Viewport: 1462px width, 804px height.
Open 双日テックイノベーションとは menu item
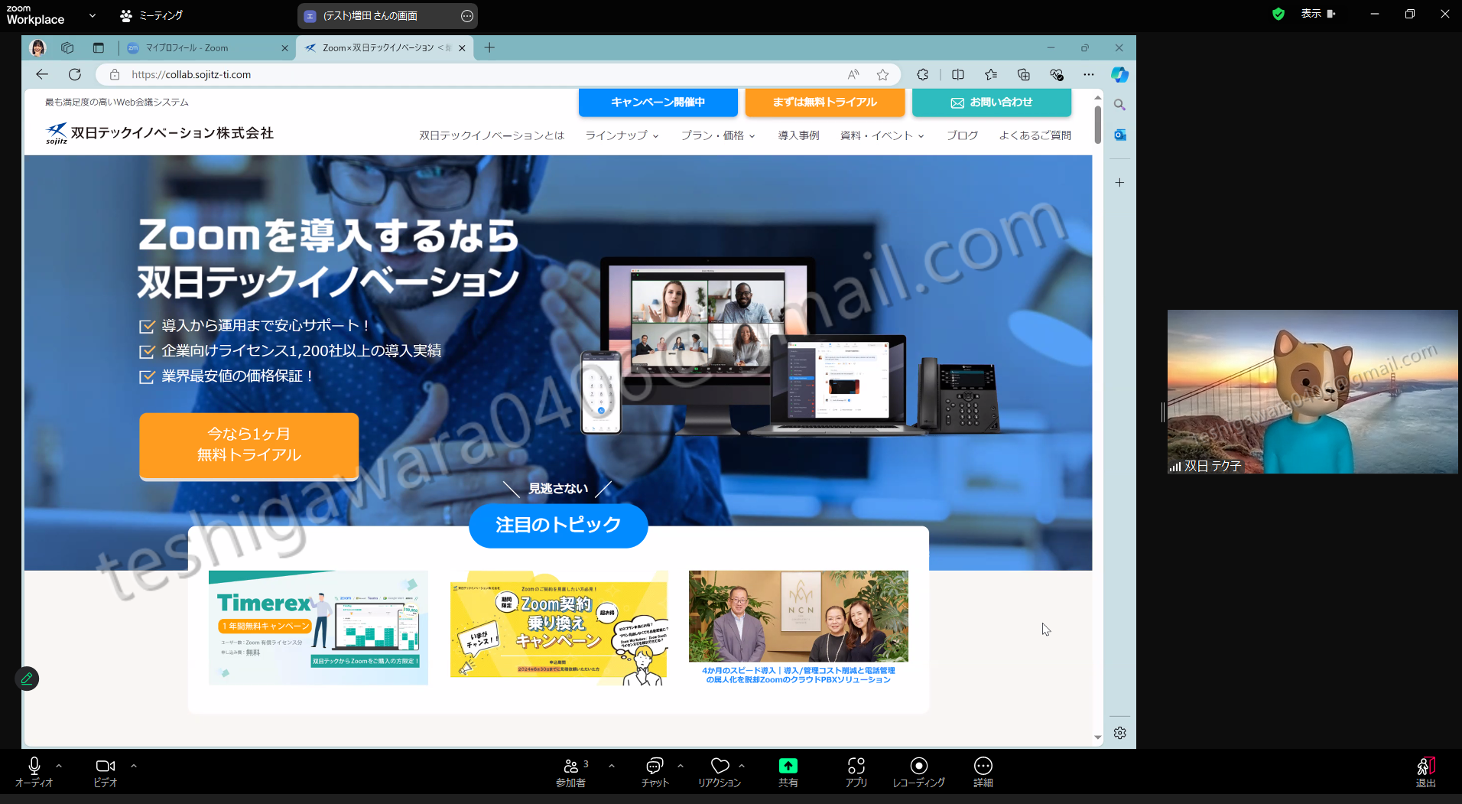pyautogui.click(x=492, y=135)
